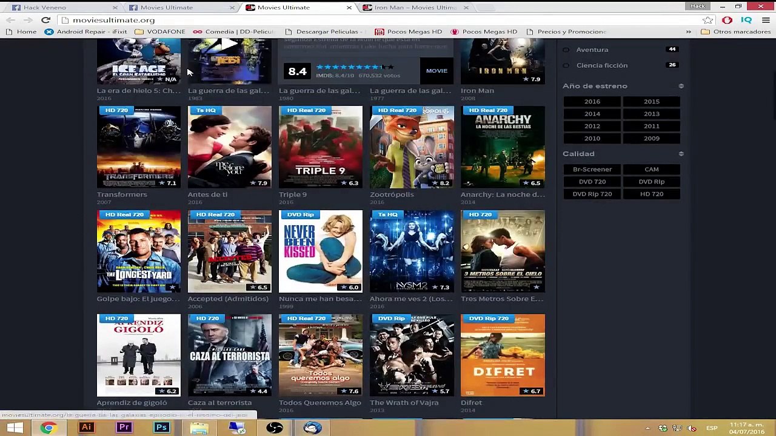Filter by DVD Rip quality button

pyautogui.click(x=652, y=182)
